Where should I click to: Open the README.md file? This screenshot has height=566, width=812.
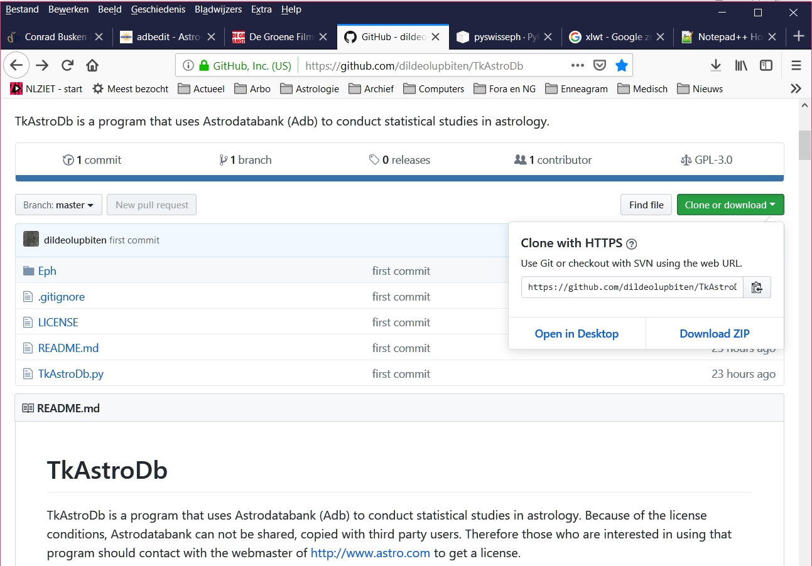pos(68,348)
